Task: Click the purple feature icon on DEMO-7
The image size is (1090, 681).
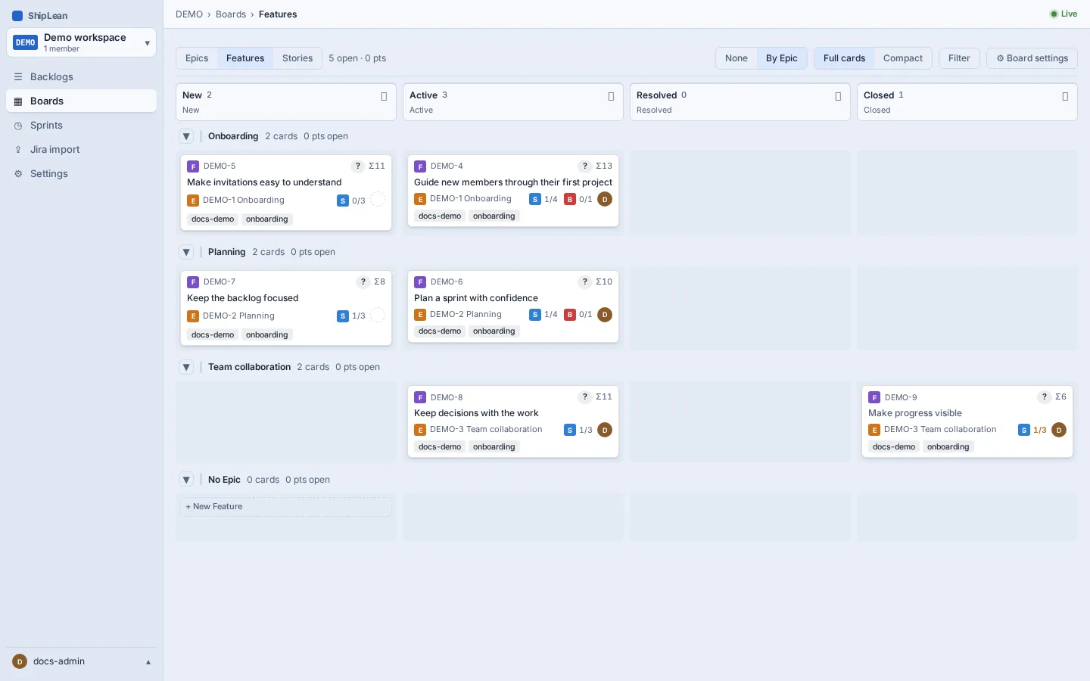Action: tap(193, 281)
